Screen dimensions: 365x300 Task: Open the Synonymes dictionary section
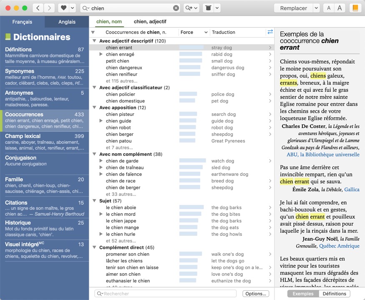pyautogui.click(x=45, y=77)
